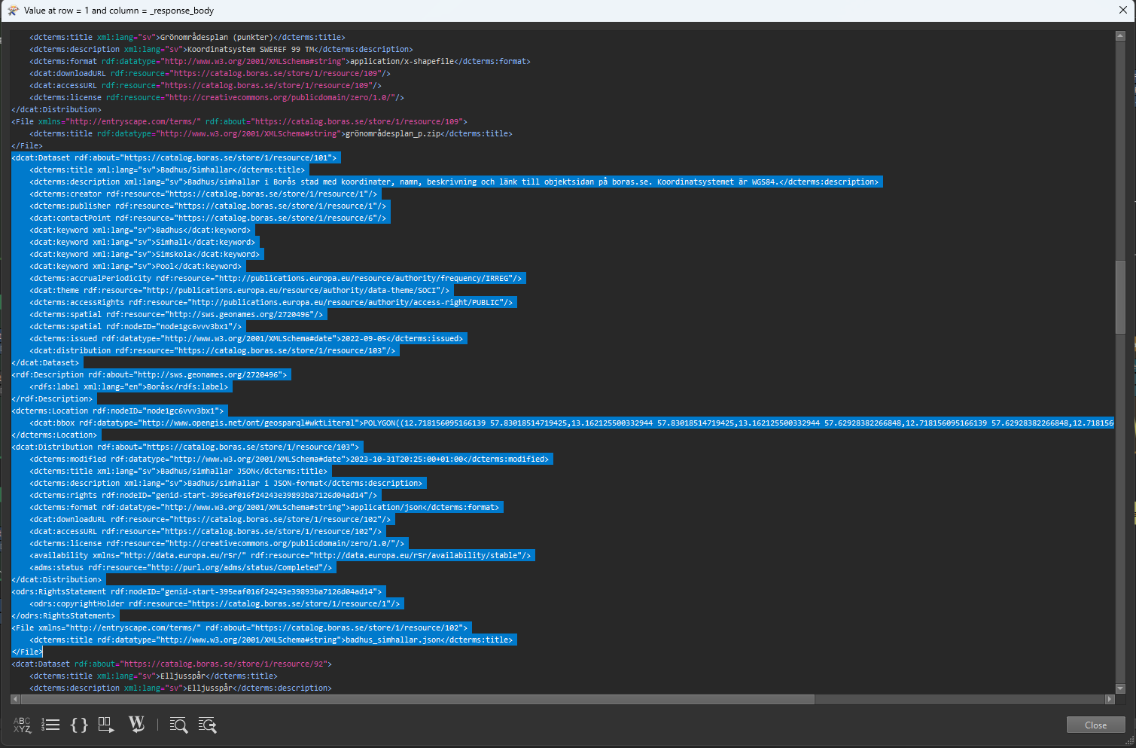Click the dcat:Dataset resource/92 line
Image resolution: width=1136 pixels, height=748 pixels.
tap(172, 664)
